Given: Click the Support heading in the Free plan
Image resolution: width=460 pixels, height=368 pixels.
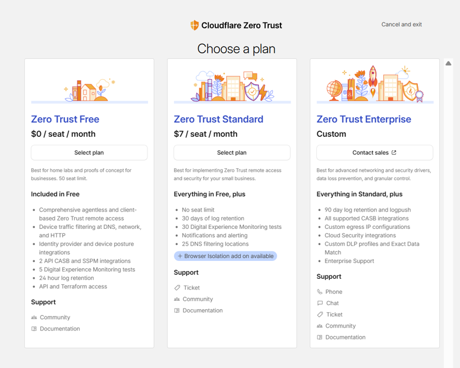Looking at the screenshot, I should [43, 302].
